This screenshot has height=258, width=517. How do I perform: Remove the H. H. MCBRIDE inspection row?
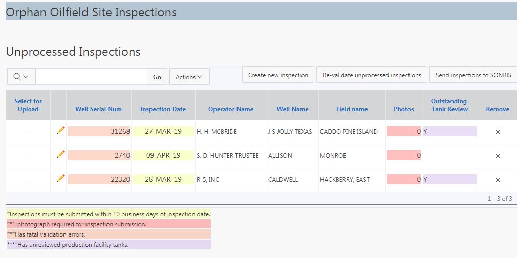pos(498,132)
